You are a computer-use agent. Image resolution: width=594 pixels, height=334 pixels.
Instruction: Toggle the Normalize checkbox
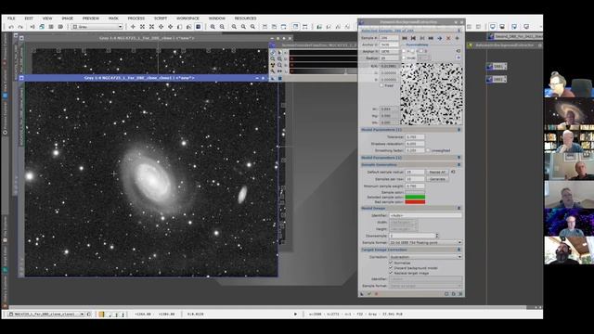coord(391,263)
